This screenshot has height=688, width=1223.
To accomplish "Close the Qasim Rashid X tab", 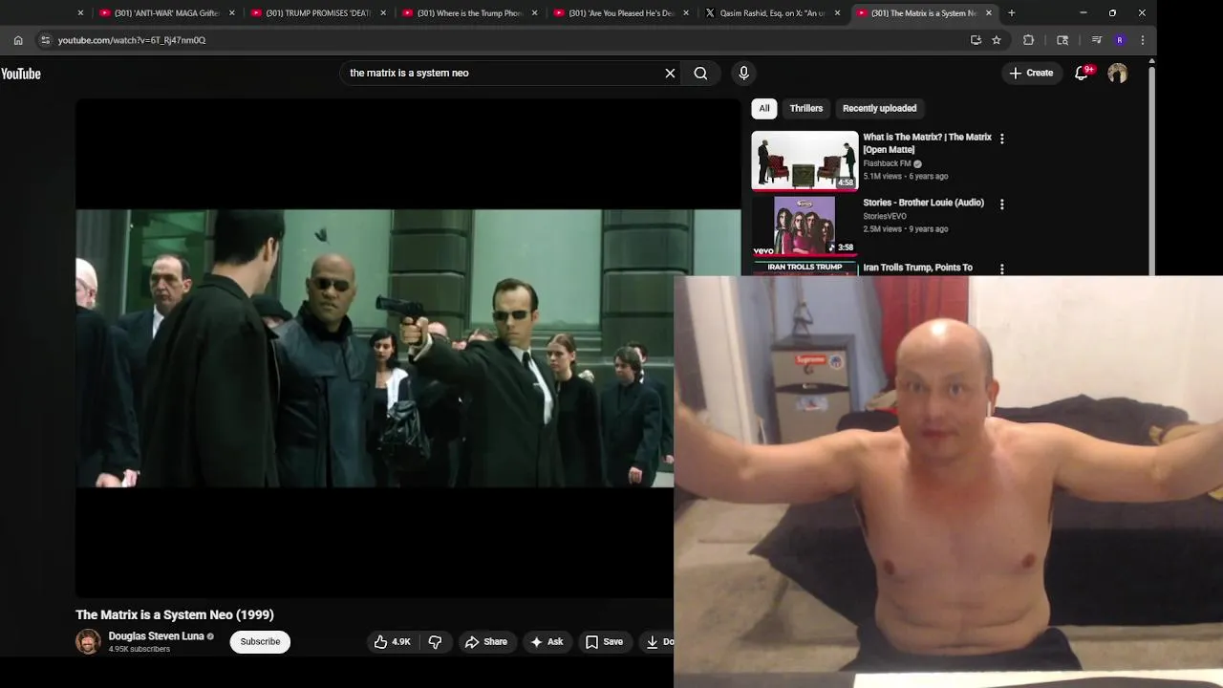I will click(837, 13).
